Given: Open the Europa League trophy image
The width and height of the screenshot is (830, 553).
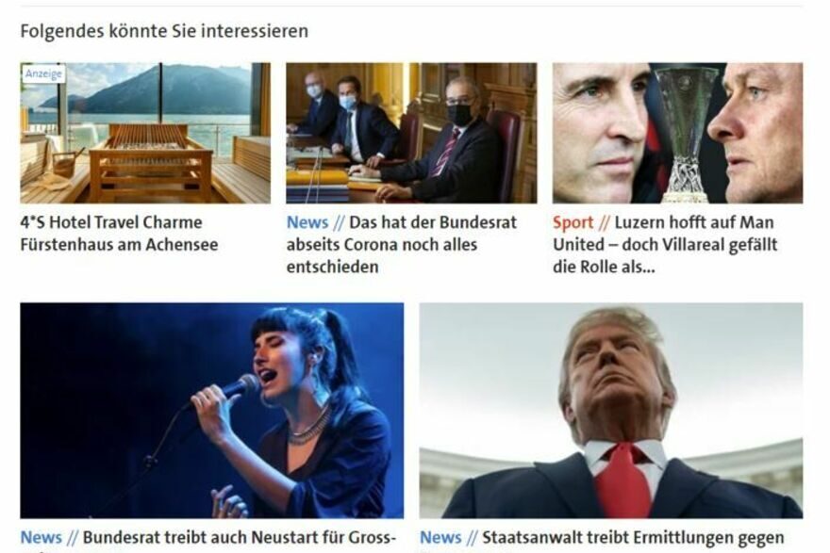Looking at the screenshot, I should (x=677, y=133).
